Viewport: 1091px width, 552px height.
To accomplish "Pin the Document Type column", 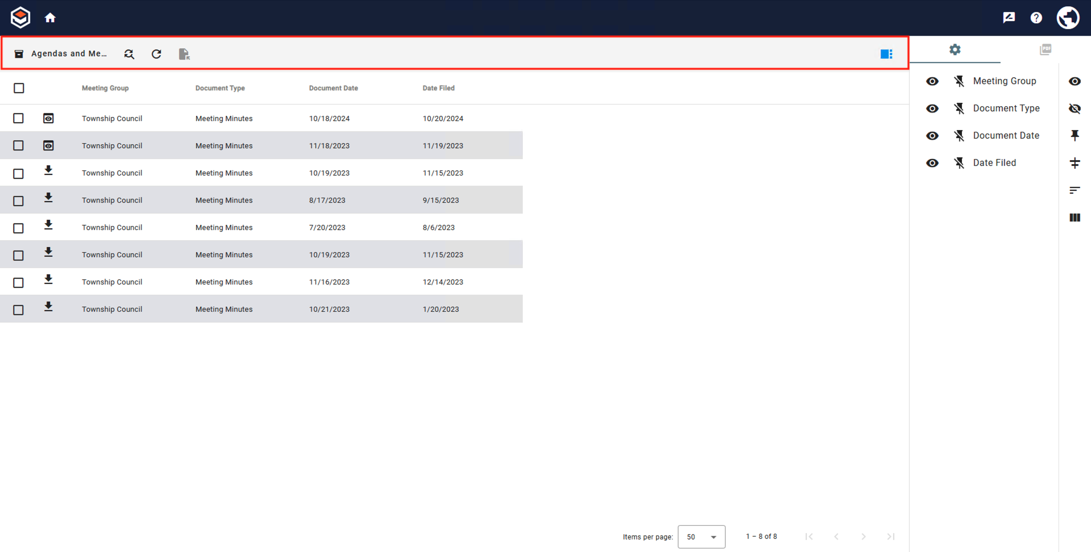I will coord(959,108).
